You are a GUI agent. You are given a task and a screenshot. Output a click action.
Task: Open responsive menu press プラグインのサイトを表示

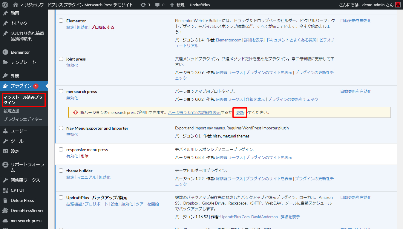point(269,157)
